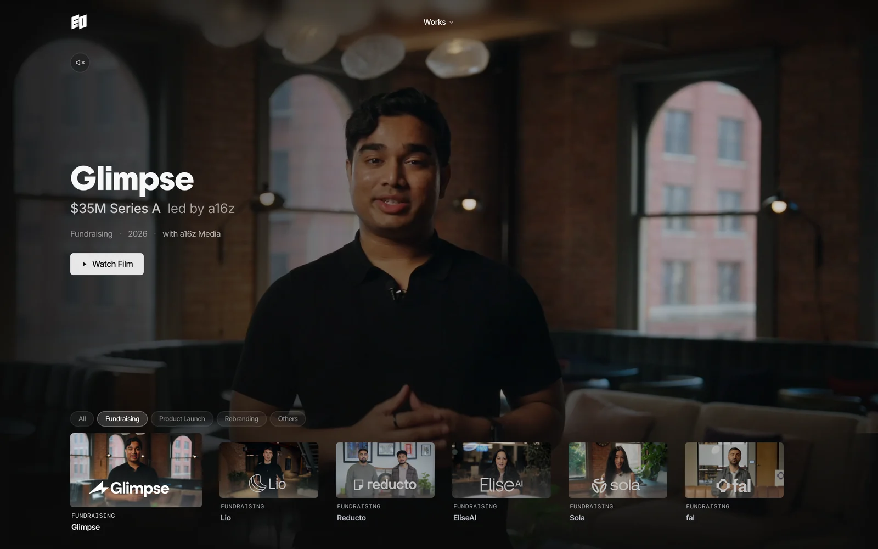Select the Others filter tab
Screen dimensions: 878x549
pyautogui.click(x=288, y=419)
